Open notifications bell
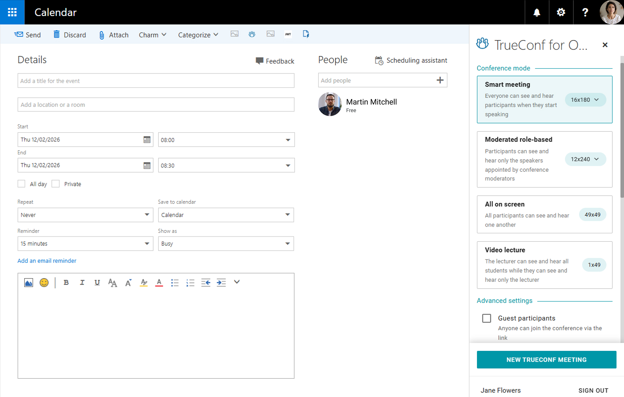This screenshot has height=397, width=624. coord(537,12)
